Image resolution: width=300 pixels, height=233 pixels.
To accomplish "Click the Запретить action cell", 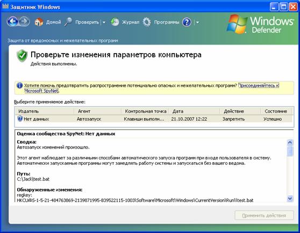I will point(233,119).
